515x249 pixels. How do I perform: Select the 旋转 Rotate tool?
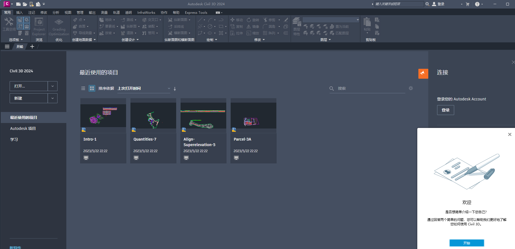click(253, 20)
